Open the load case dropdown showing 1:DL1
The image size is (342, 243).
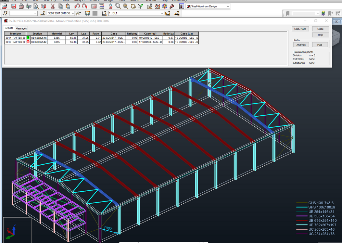coord(162,13)
